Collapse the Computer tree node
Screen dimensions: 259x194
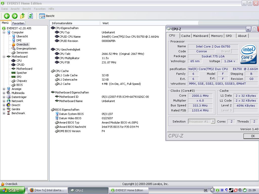[x=4, y=32]
